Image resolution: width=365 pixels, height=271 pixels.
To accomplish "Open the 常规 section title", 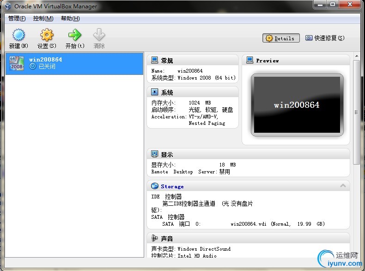I will point(167,61).
